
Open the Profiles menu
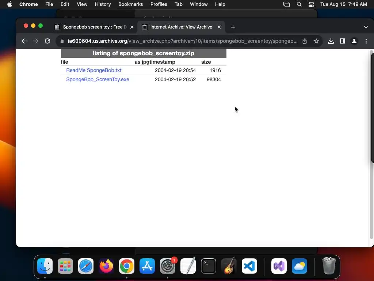click(x=159, y=4)
